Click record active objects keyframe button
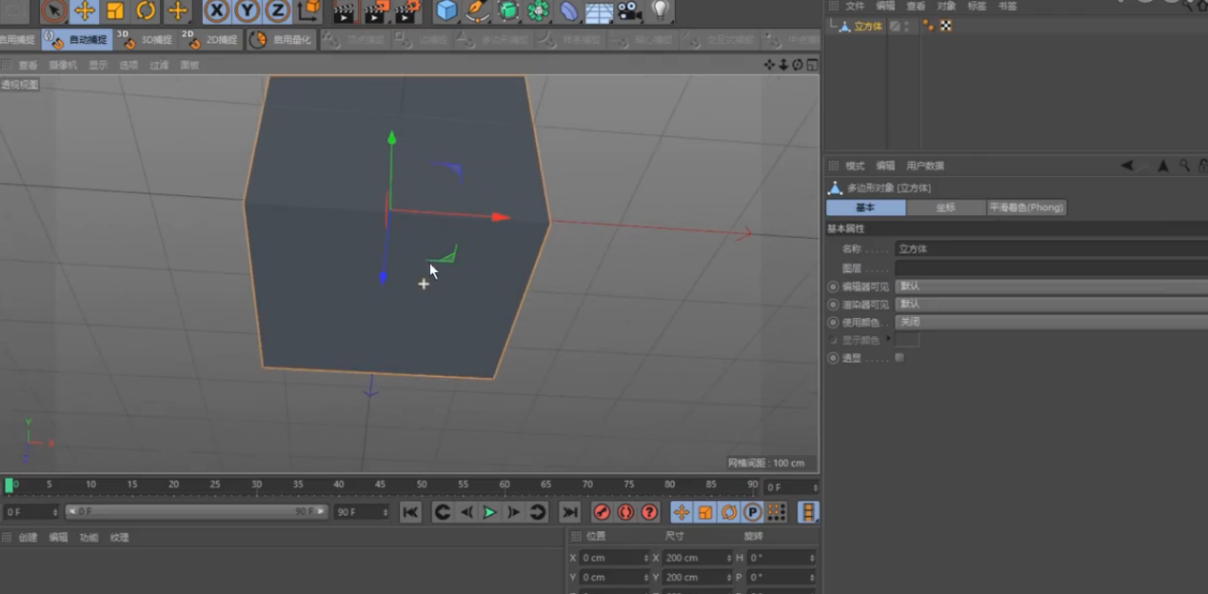 602,512
